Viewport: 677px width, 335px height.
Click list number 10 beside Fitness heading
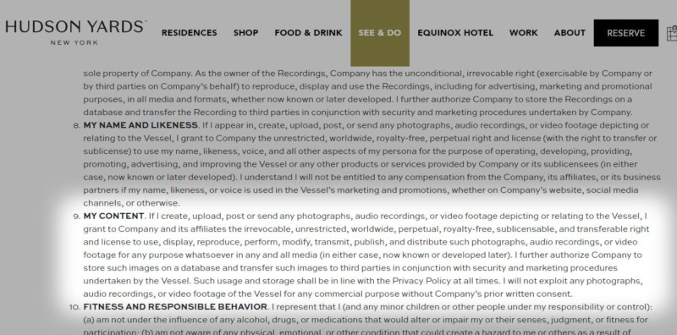point(74,307)
